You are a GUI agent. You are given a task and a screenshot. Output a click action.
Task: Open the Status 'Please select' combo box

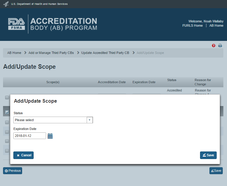[x=50, y=120]
